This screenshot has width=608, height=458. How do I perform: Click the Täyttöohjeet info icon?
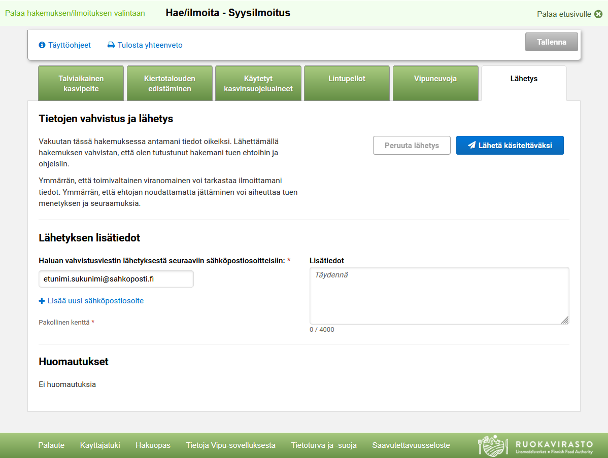(x=42, y=45)
